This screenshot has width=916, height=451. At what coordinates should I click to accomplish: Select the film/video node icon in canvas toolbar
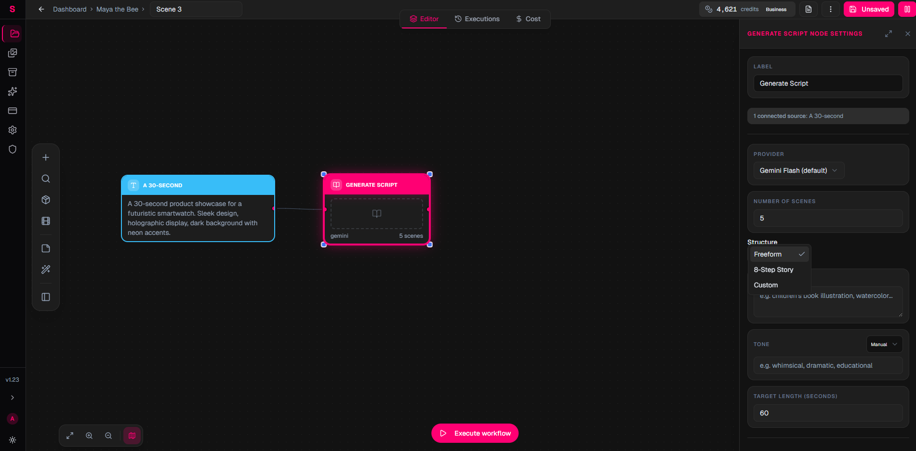pos(45,220)
